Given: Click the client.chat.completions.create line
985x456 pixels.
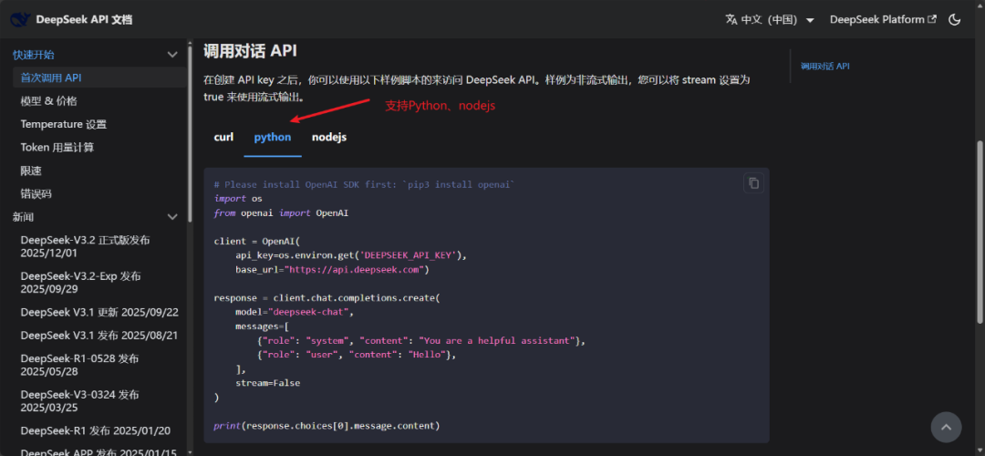Looking at the screenshot, I should (x=327, y=297).
